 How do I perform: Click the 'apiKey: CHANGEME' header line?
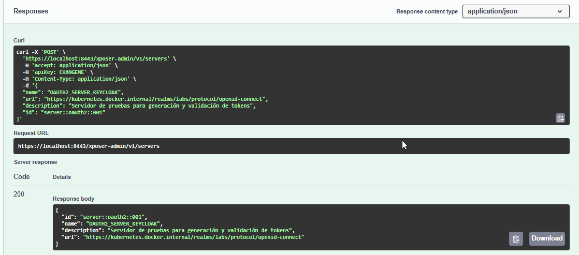[x=57, y=72]
